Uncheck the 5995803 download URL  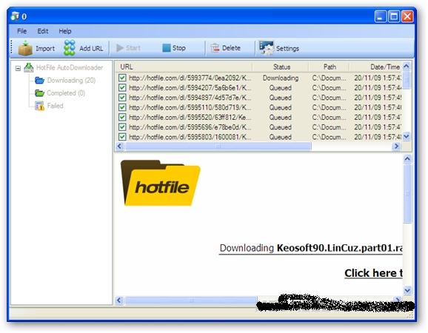pyautogui.click(x=122, y=137)
